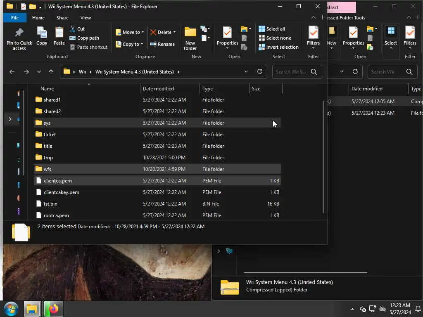423x317 pixels.
Task: Open Properties in the background window
Action: [x=354, y=38]
